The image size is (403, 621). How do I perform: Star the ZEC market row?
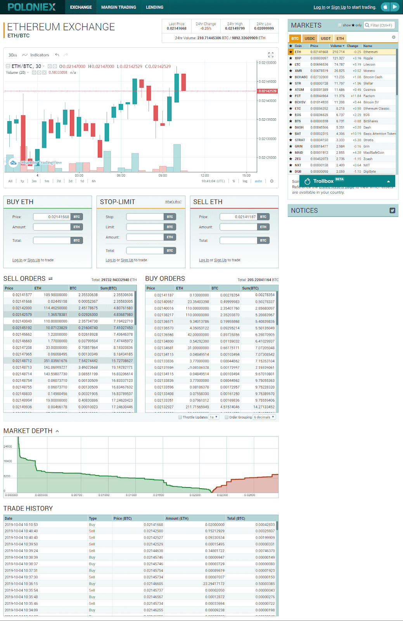tap(291, 159)
